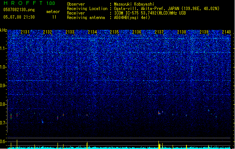Image resolution: width=235 pixels, height=149 pixels.
Task: Click the 1.0 frequency axis label
Action: pos(3,67)
